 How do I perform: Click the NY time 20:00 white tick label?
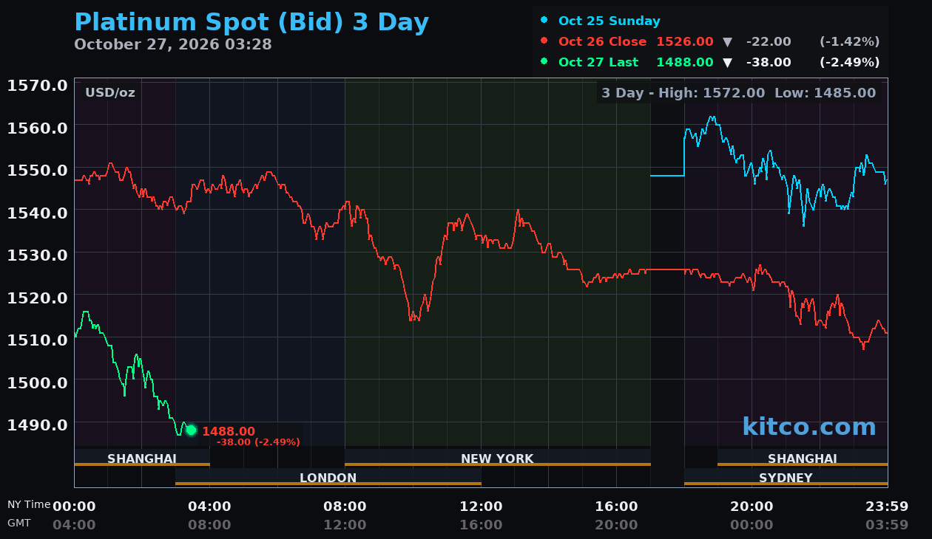pos(752,507)
